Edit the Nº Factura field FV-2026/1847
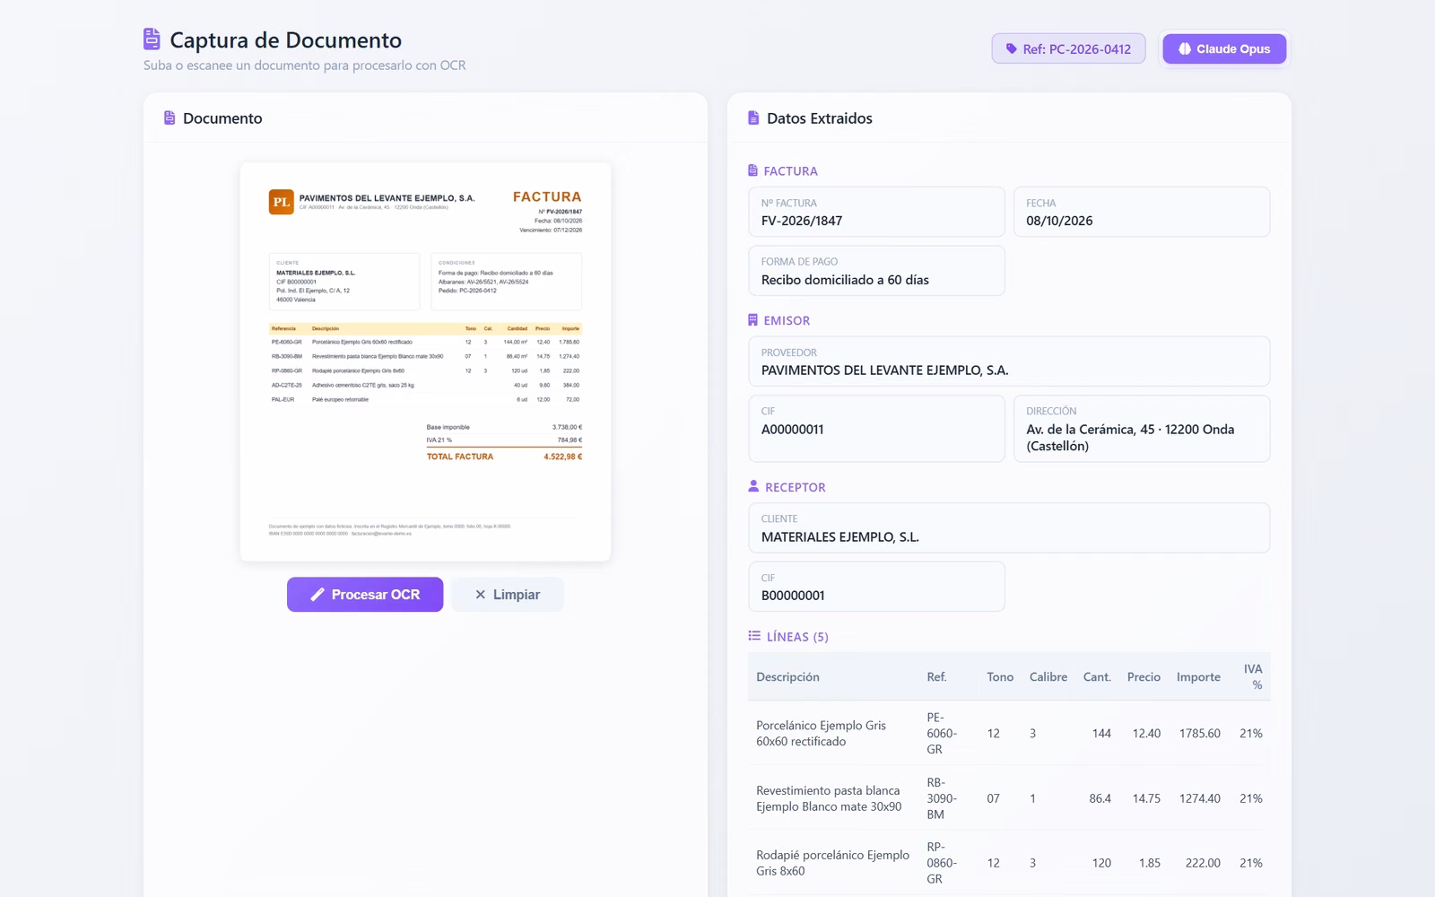The image size is (1435, 897). coord(876,212)
